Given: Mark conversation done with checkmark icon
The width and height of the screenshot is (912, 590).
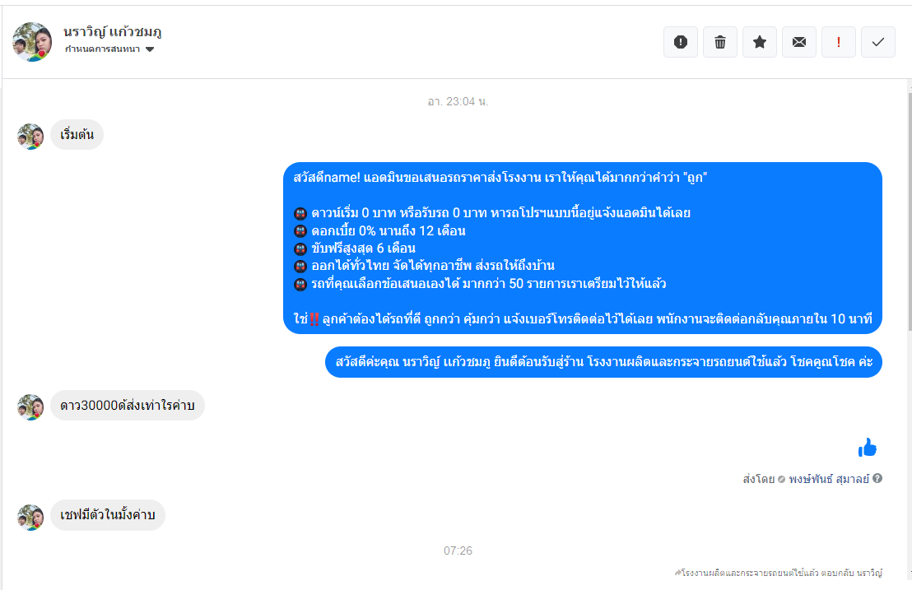Looking at the screenshot, I should 878,42.
